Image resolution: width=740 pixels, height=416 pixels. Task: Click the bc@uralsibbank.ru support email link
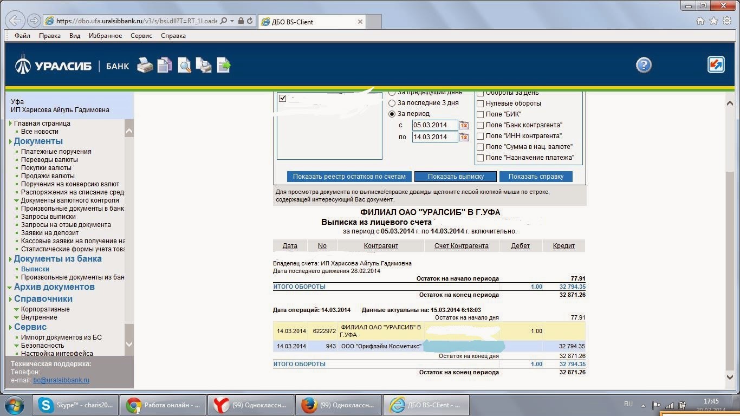point(61,380)
